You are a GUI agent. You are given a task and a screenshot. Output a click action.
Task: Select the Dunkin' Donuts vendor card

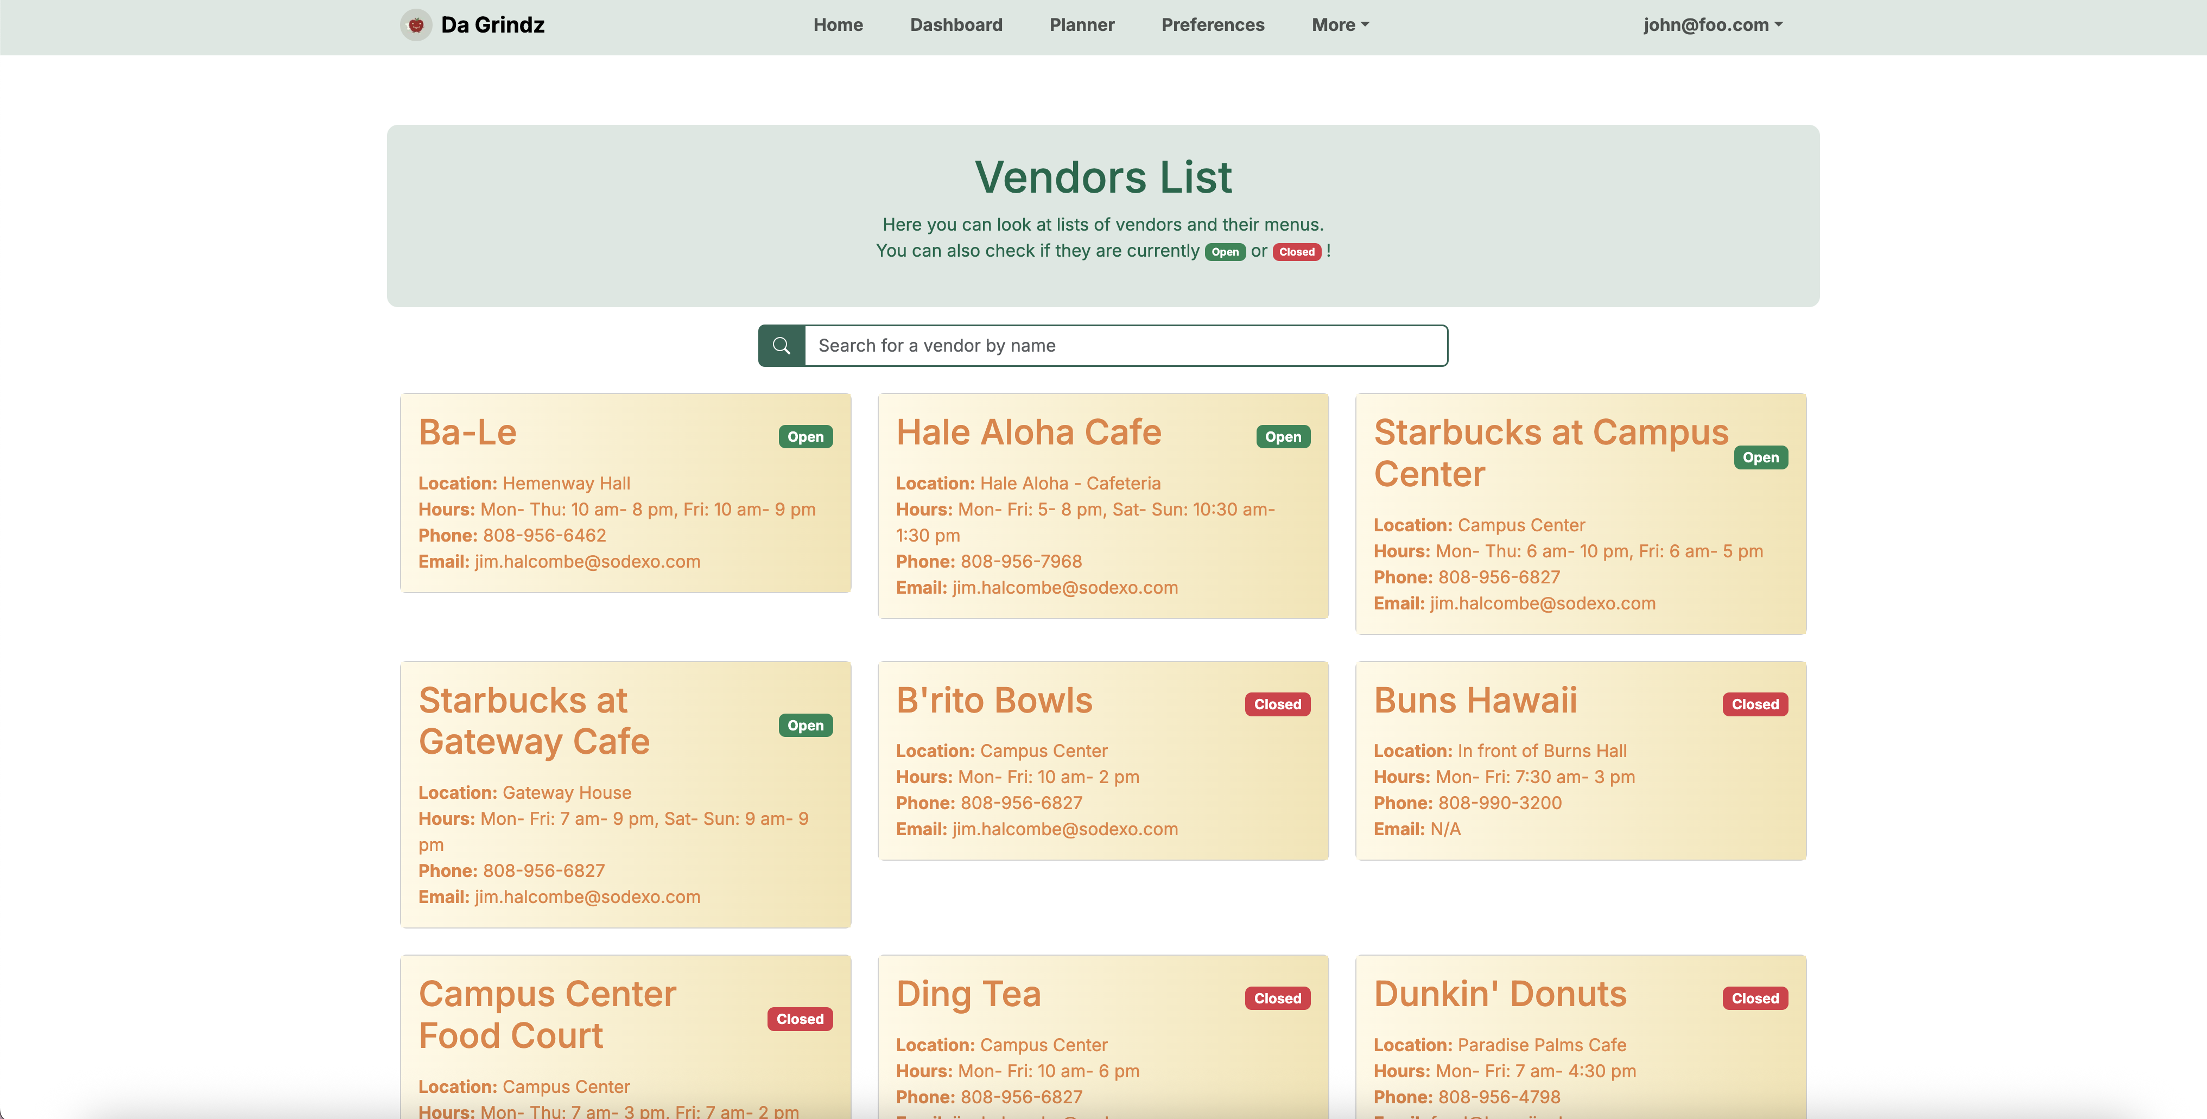tap(1499, 994)
